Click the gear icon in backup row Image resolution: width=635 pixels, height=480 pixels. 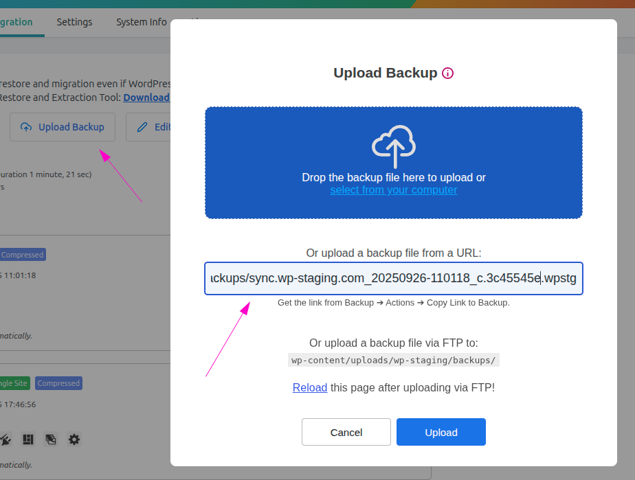pyautogui.click(x=74, y=439)
